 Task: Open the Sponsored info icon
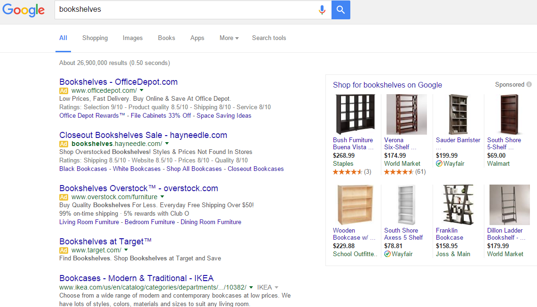pyautogui.click(x=529, y=84)
